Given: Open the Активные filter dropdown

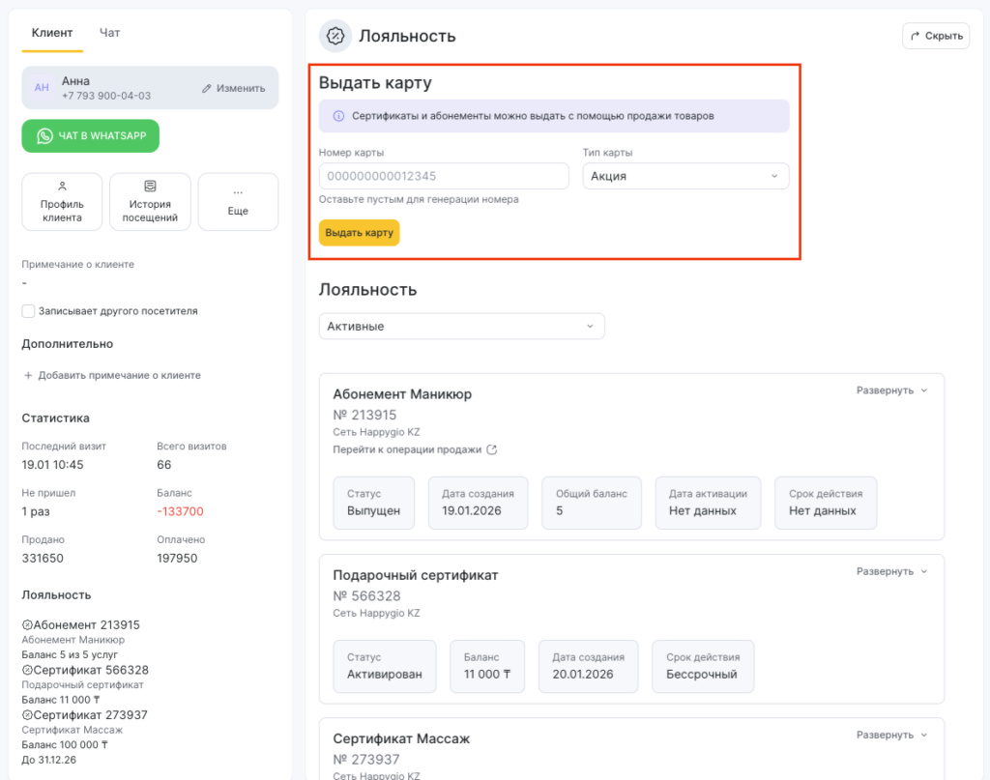Looking at the screenshot, I should (x=461, y=327).
